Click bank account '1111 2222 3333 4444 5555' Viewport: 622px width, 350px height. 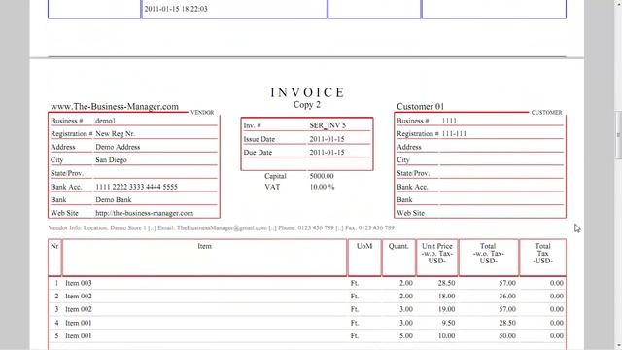point(136,187)
